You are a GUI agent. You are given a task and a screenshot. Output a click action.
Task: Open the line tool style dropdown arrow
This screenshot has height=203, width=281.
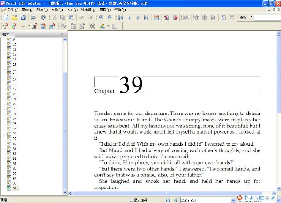29,26
